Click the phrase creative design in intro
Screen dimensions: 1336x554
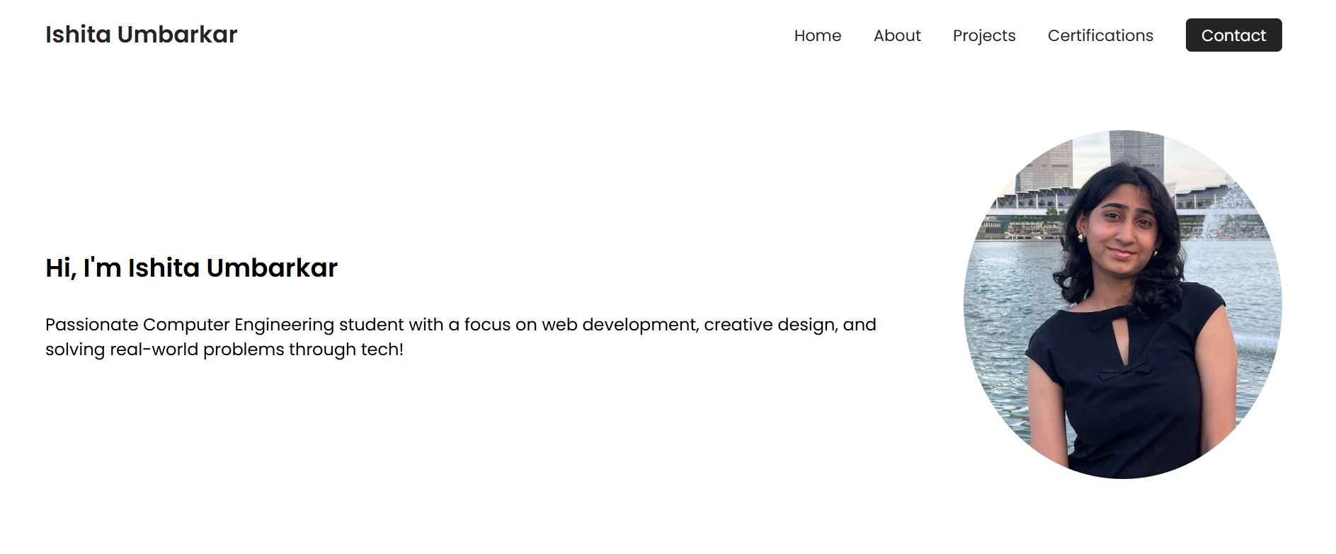(770, 325)
